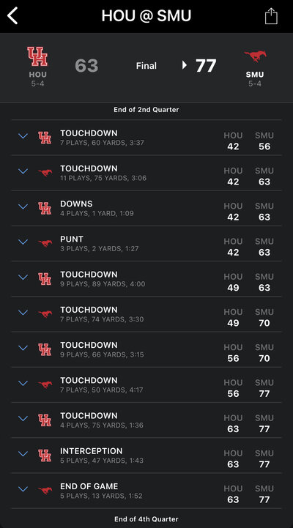This screenshot has width=293, height=528.
Task: Tap SMU logo on PUNT drive row
Action: pos(45,243)
